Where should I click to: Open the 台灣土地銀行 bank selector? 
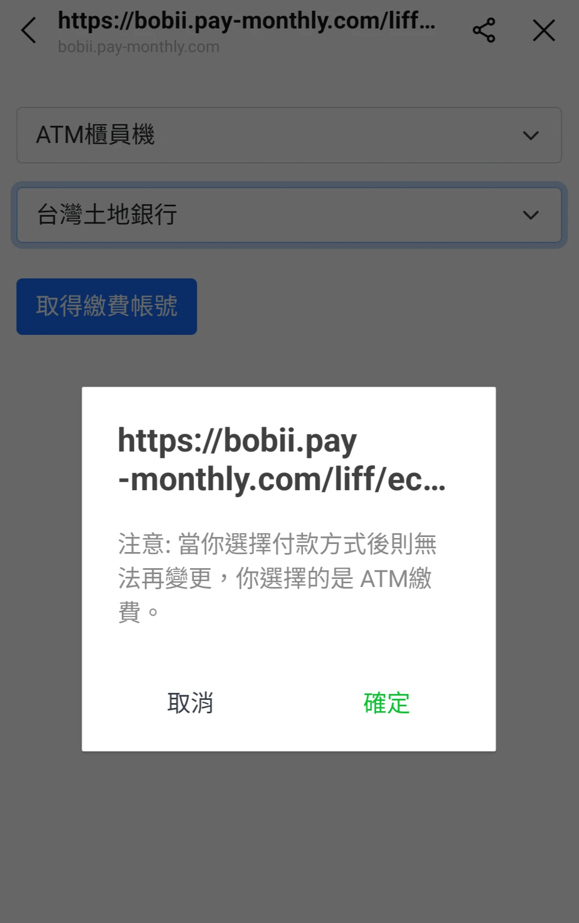tap(289, 215)
